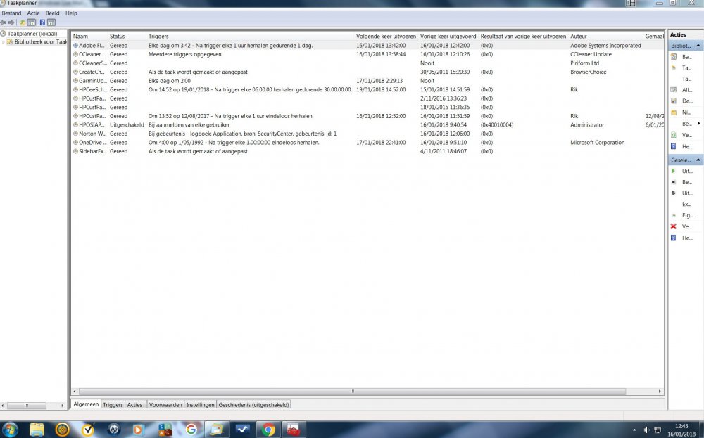Sort by Vorige keer uitgevoerd column header
704x438 pixels.
click(448, 37)
